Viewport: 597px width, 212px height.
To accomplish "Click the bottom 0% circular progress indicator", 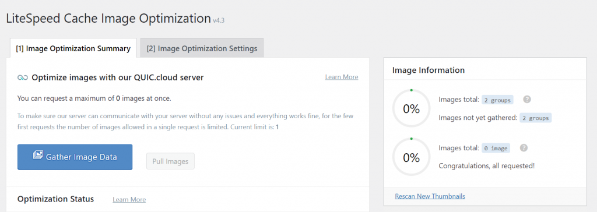I will (411, 157).
